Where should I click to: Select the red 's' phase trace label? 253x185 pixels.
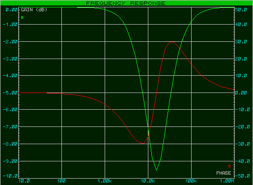click(229, 166)
